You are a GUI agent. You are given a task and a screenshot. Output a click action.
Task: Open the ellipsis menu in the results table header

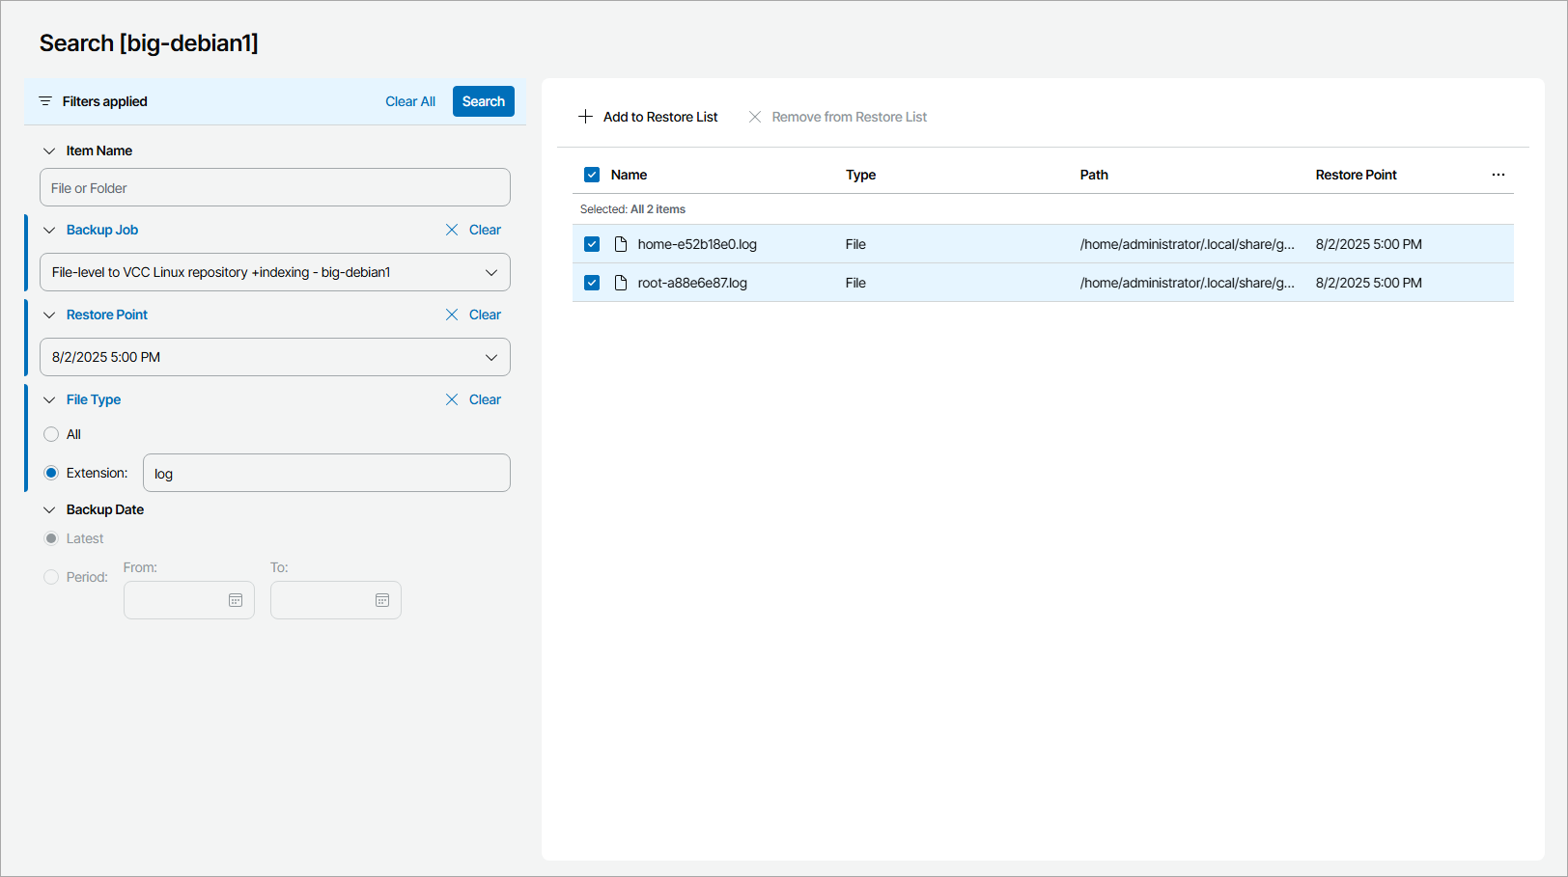1498,175
